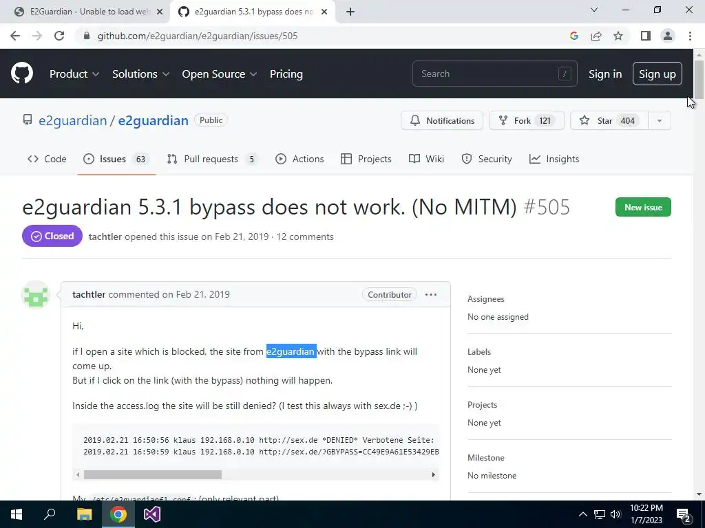This screenshot has width=705, height=528.
Task: Open Windows Start menu
Action: 17,514
